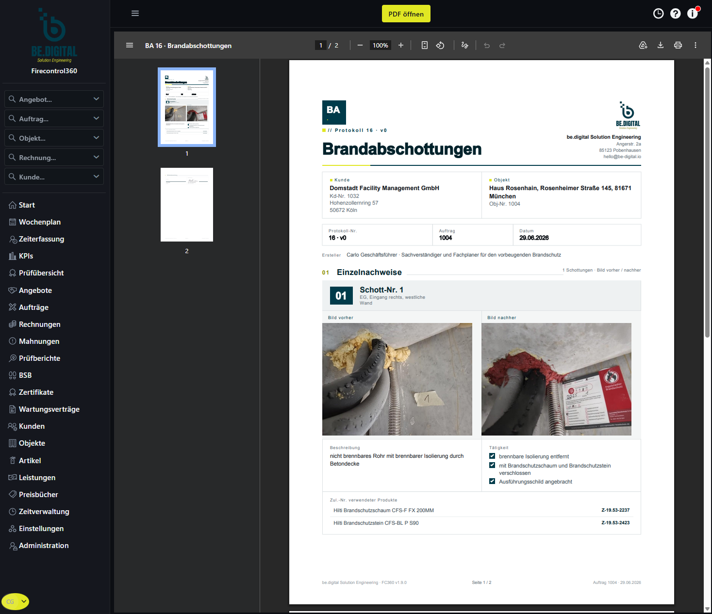
Task: Redo PDF annotation
Action: (x=502, y=45)
